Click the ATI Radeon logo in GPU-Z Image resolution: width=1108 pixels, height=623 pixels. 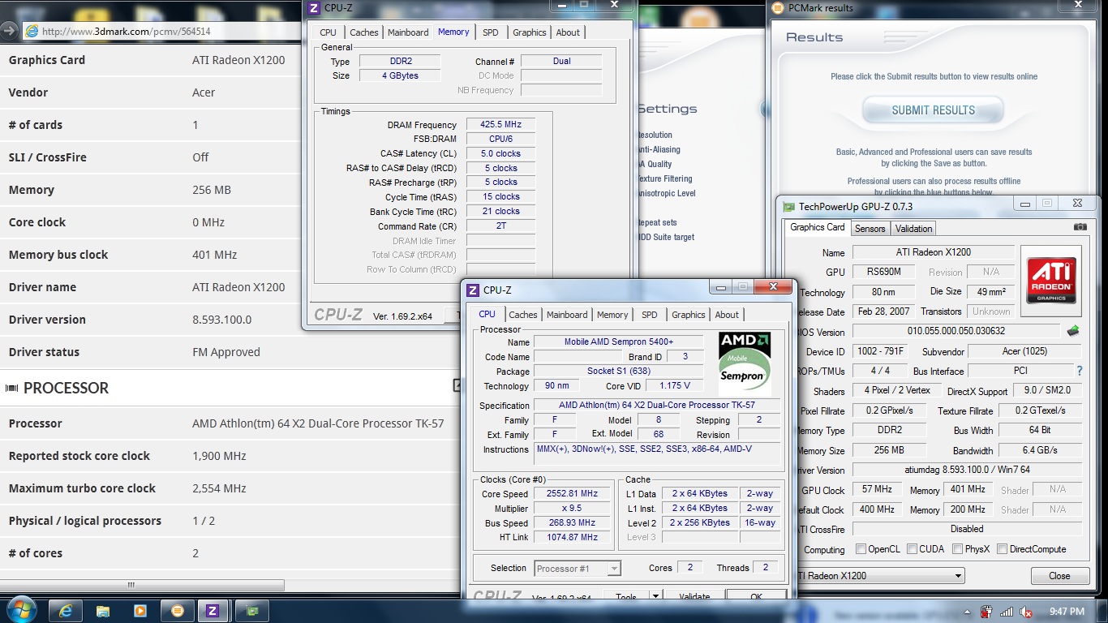(x=1051, y=281)
